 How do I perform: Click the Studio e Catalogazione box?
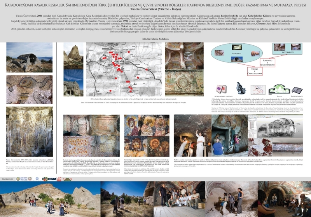[255, 71]
